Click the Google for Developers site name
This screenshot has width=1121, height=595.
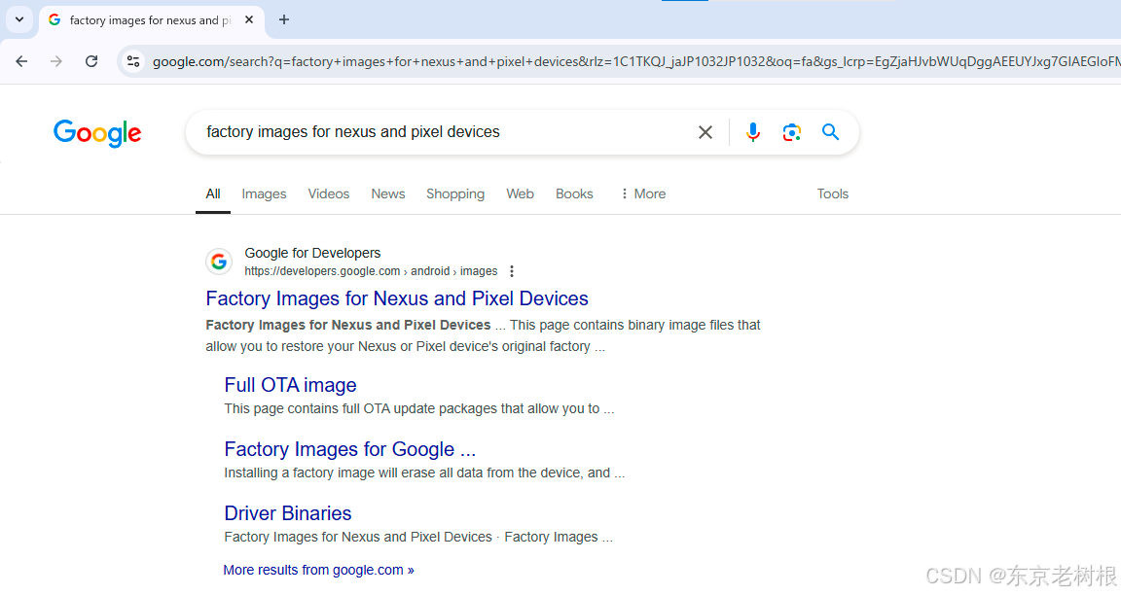pyautogui.click(x=312, y=253)
